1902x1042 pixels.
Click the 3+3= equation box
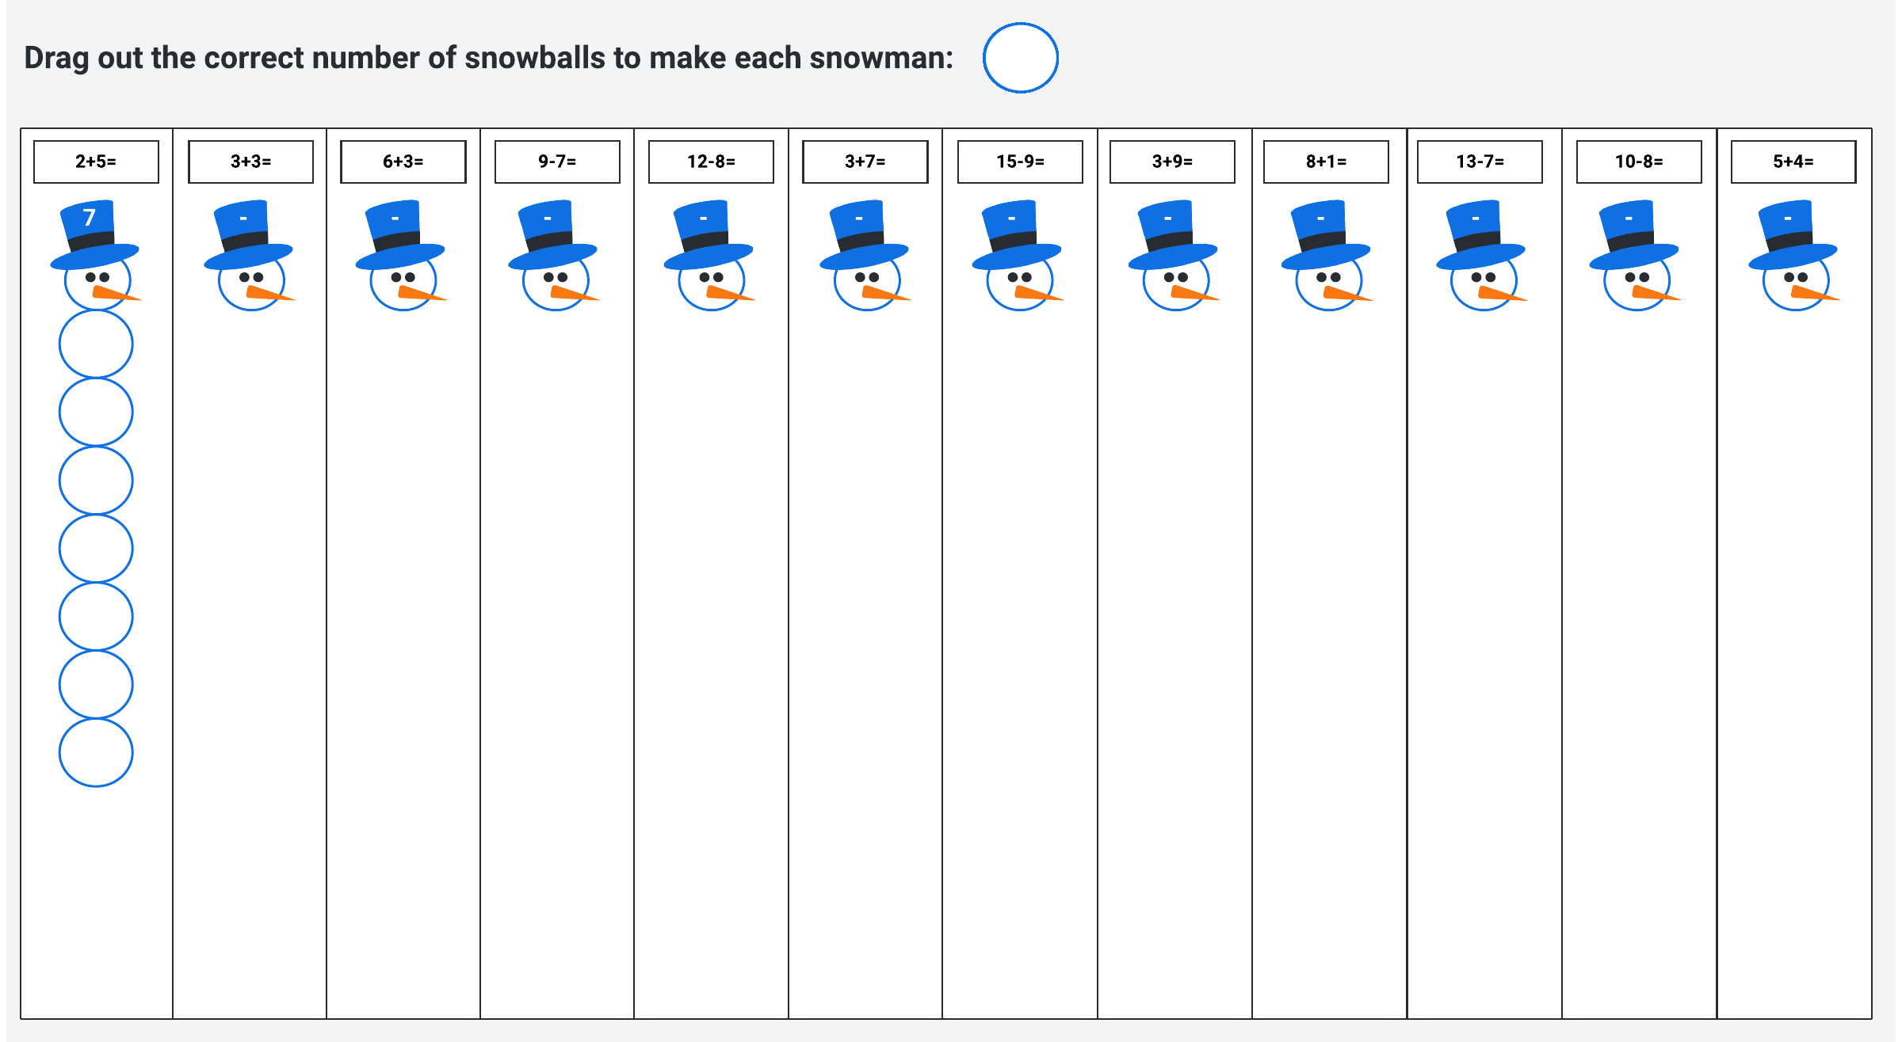(250, 162)
